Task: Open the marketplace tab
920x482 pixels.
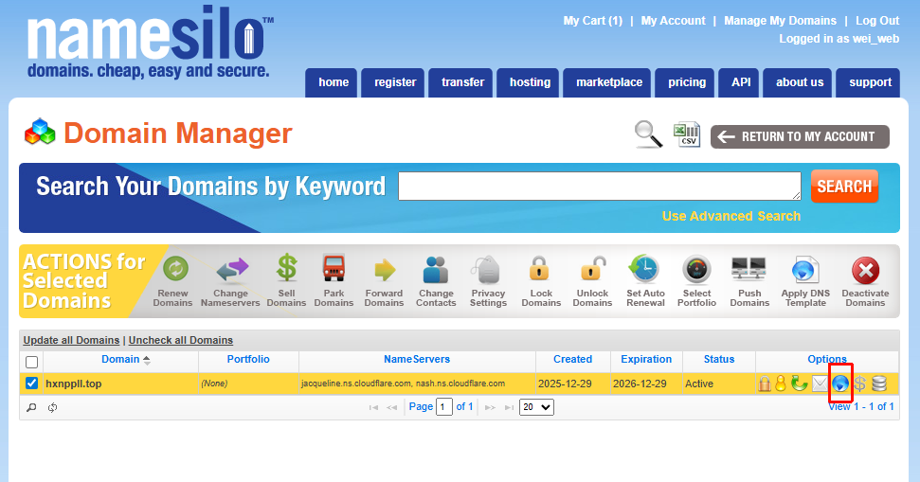Action: point(606,82)
